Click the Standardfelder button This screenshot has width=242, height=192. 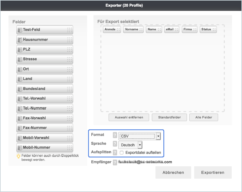point(169,117)
